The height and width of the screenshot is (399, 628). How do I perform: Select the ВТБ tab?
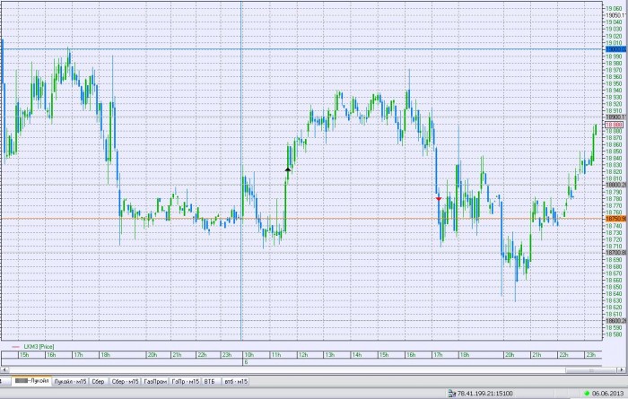[210, 381]
